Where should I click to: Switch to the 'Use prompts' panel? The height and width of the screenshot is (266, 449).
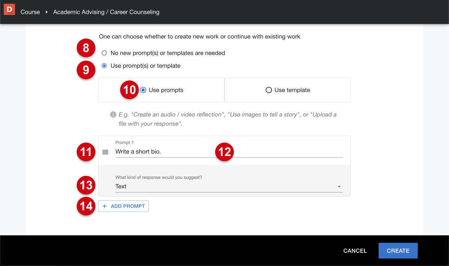tap(161, 90)
